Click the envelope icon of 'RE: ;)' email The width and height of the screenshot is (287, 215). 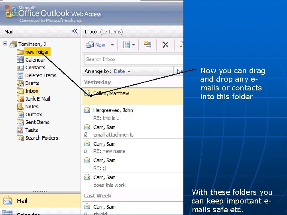coord(87,160)
